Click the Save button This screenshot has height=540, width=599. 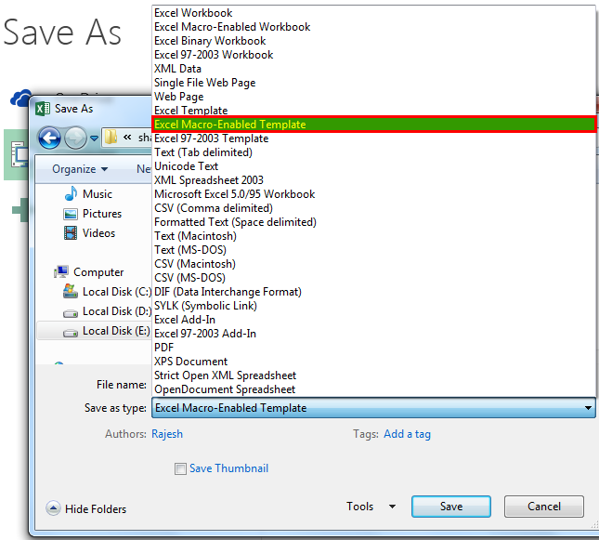point(451,507)
